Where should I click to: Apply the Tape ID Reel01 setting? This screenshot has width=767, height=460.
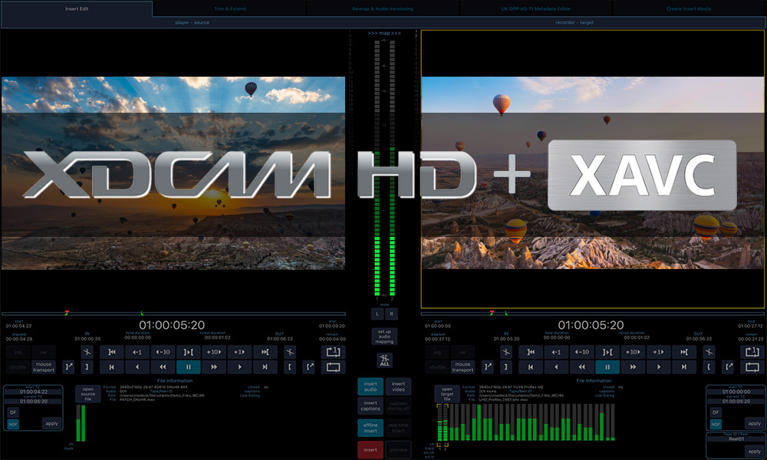click(x=754, y=452)
